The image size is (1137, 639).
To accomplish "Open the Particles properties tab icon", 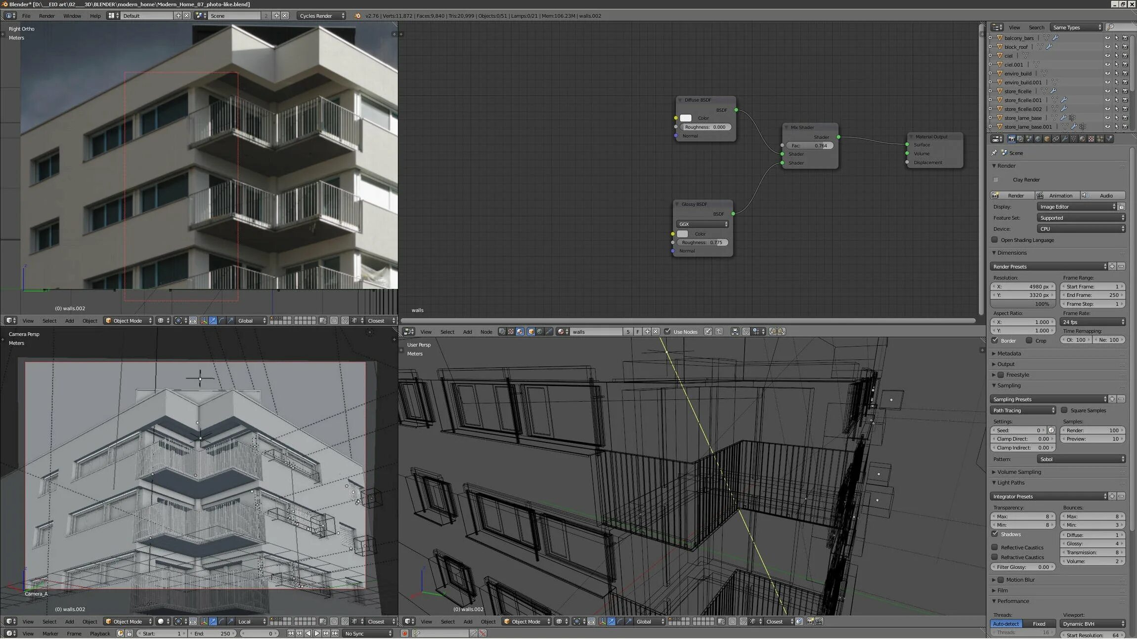I will click(x=1100, y=139).
